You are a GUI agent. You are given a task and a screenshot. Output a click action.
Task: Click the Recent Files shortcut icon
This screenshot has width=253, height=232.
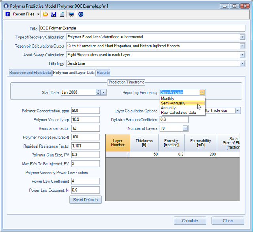(8, 14)
